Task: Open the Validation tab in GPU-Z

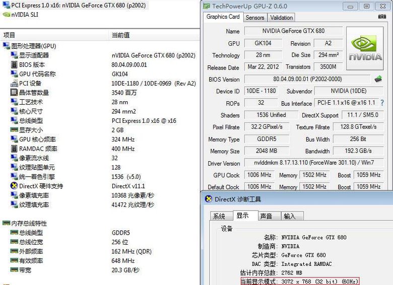Action: pyautogui.click(x=281, y=17)
